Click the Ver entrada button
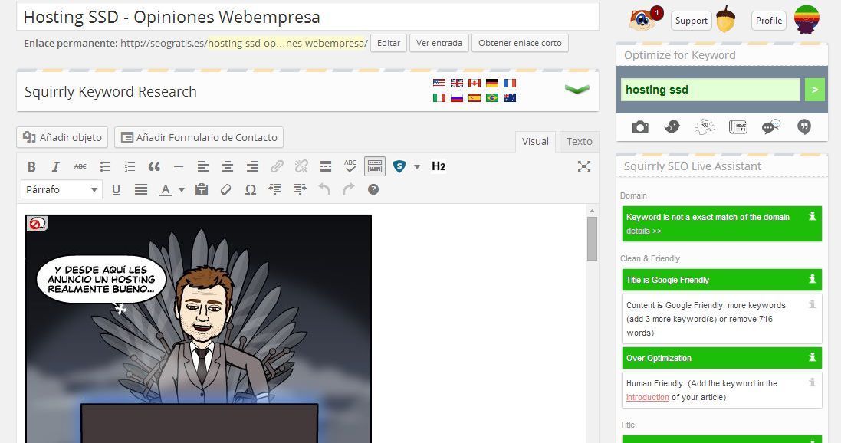 click(x=439, y=43)
